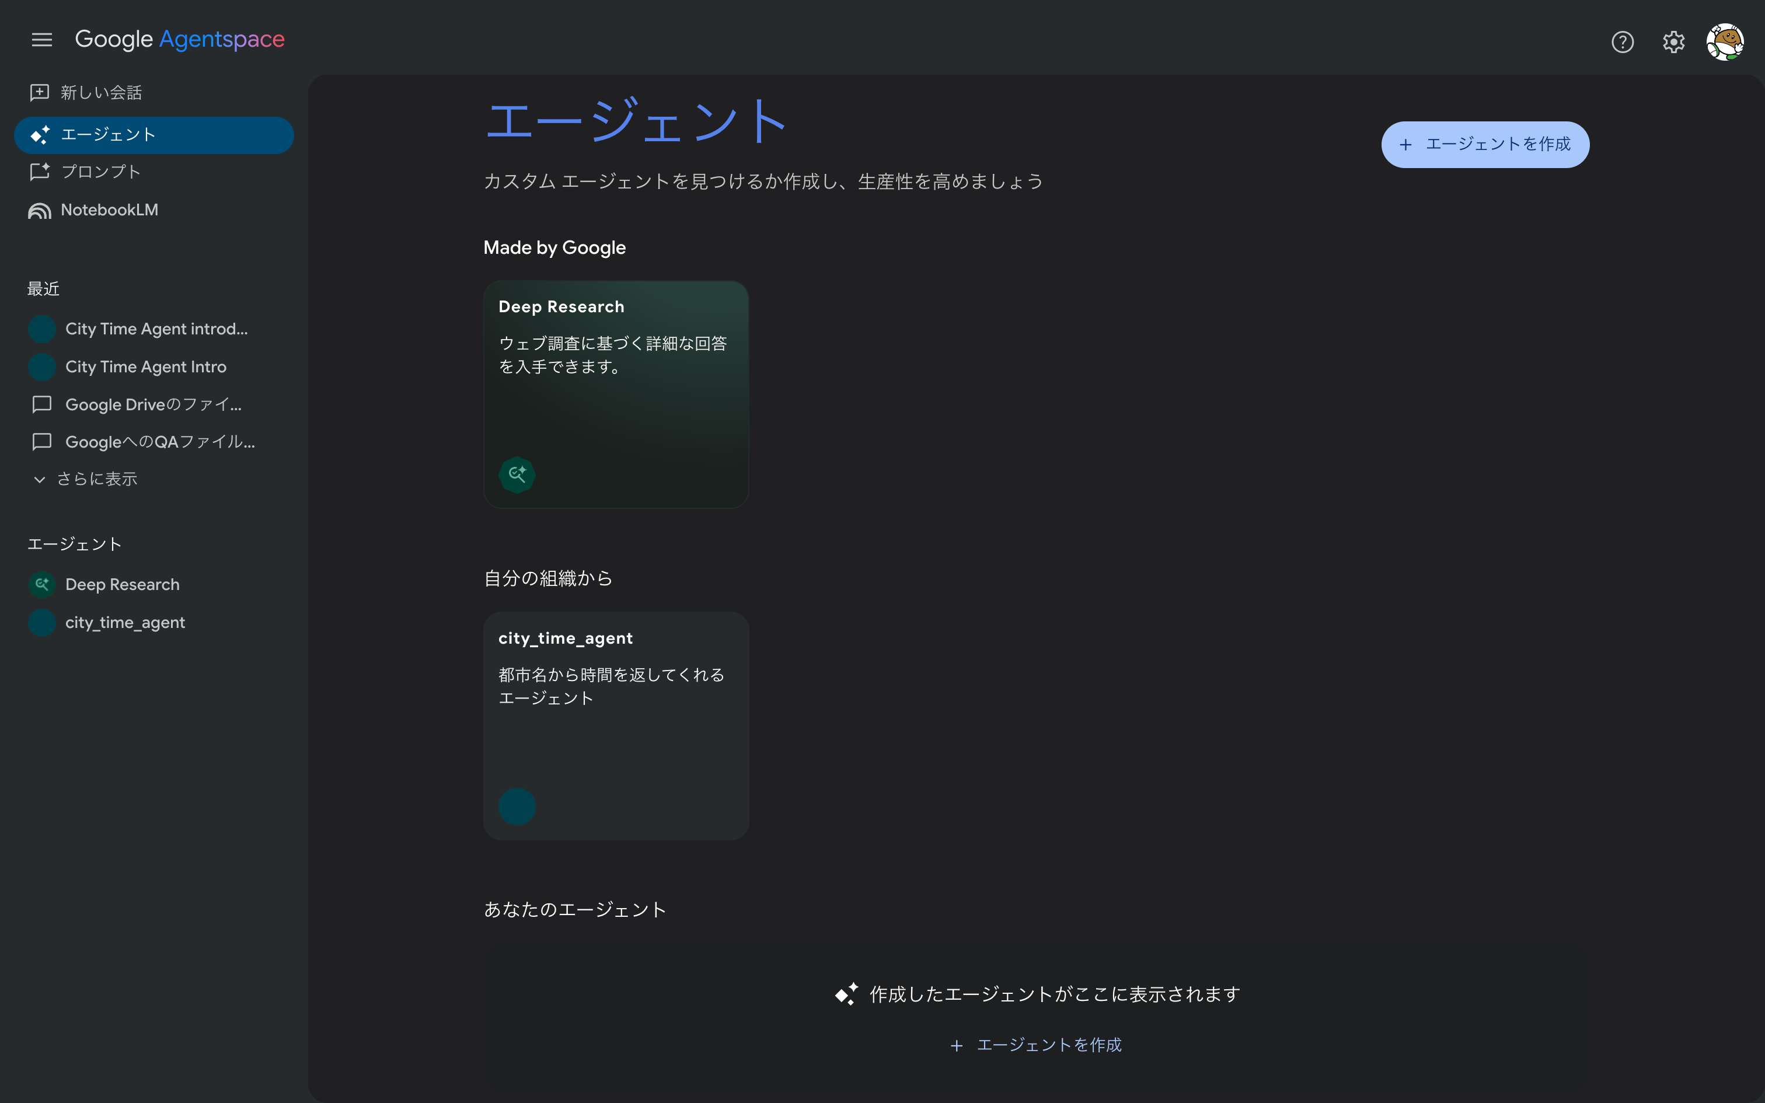Click the Deep Research card's green search icon
This screenshot has width=1765, height=1103.
(517, 475)
